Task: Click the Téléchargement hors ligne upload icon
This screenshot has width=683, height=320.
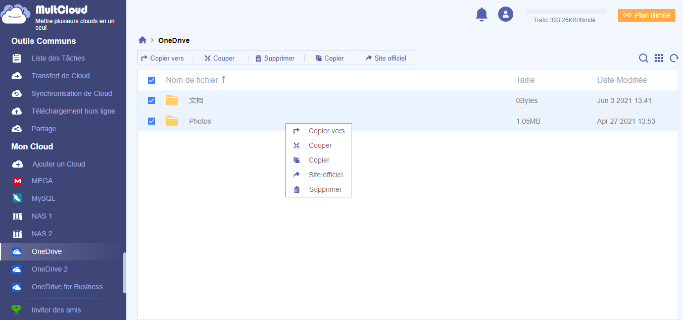Action: point(17,111)
